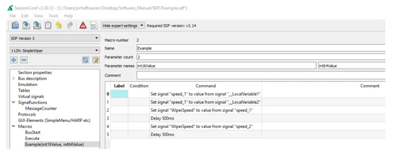Click the minus remove icon
Screen dimensions: 394x159
23,60
